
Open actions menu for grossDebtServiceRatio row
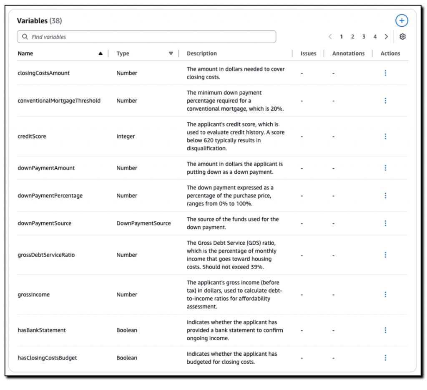click(385, 255)
